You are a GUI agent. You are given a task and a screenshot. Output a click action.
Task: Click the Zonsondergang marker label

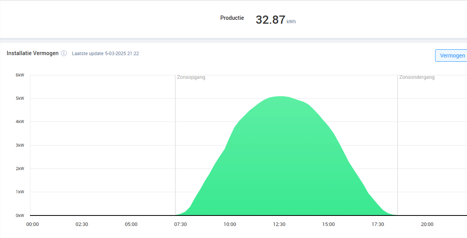coord(417,77)
